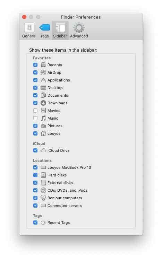Select the Sidebar tab icon
Screen dimensions: 162x261
60,28
